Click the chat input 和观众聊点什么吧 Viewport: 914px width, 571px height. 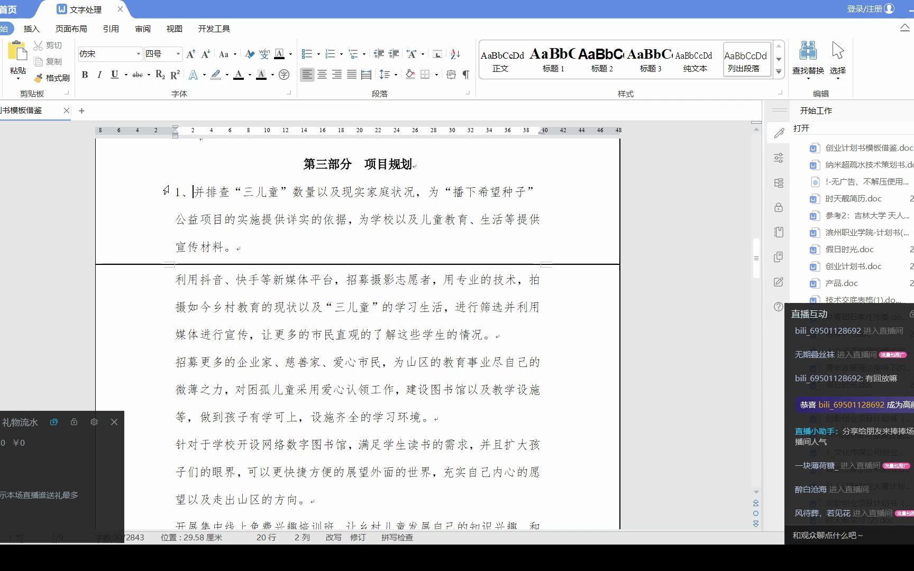coord(828,536)
